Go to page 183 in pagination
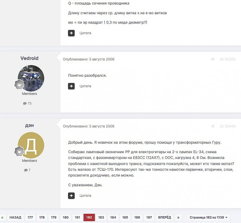This screenshot has height=223, width=241. (x=101, y=217)
